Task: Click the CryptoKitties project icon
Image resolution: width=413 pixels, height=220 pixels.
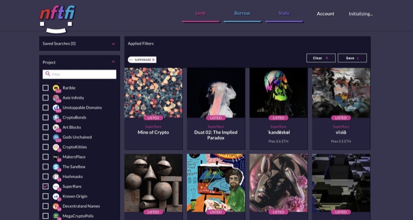Action: coord(56,147)
